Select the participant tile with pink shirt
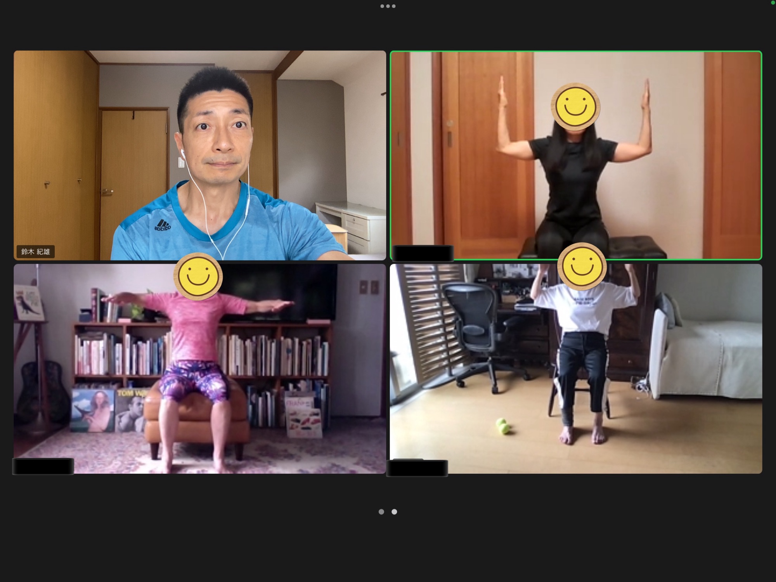 click(200, 369)
